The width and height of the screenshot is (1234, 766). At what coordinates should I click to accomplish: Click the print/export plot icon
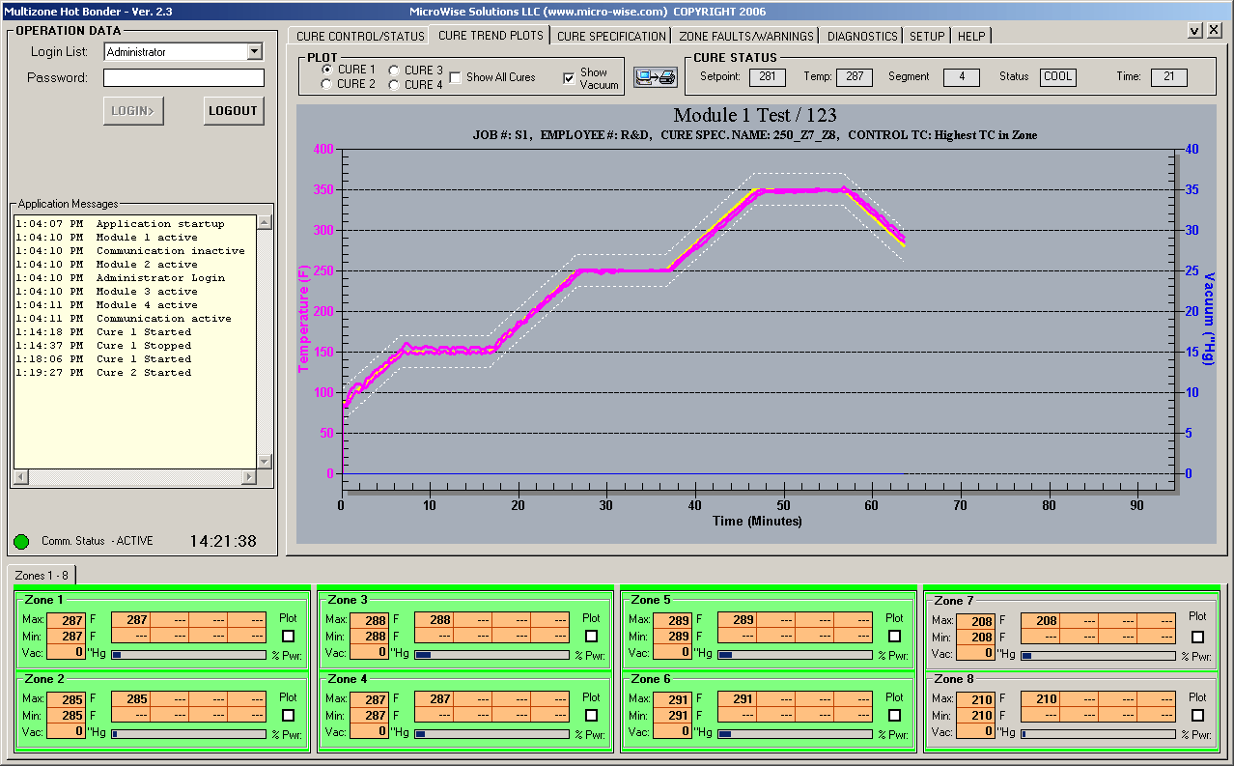656,77
